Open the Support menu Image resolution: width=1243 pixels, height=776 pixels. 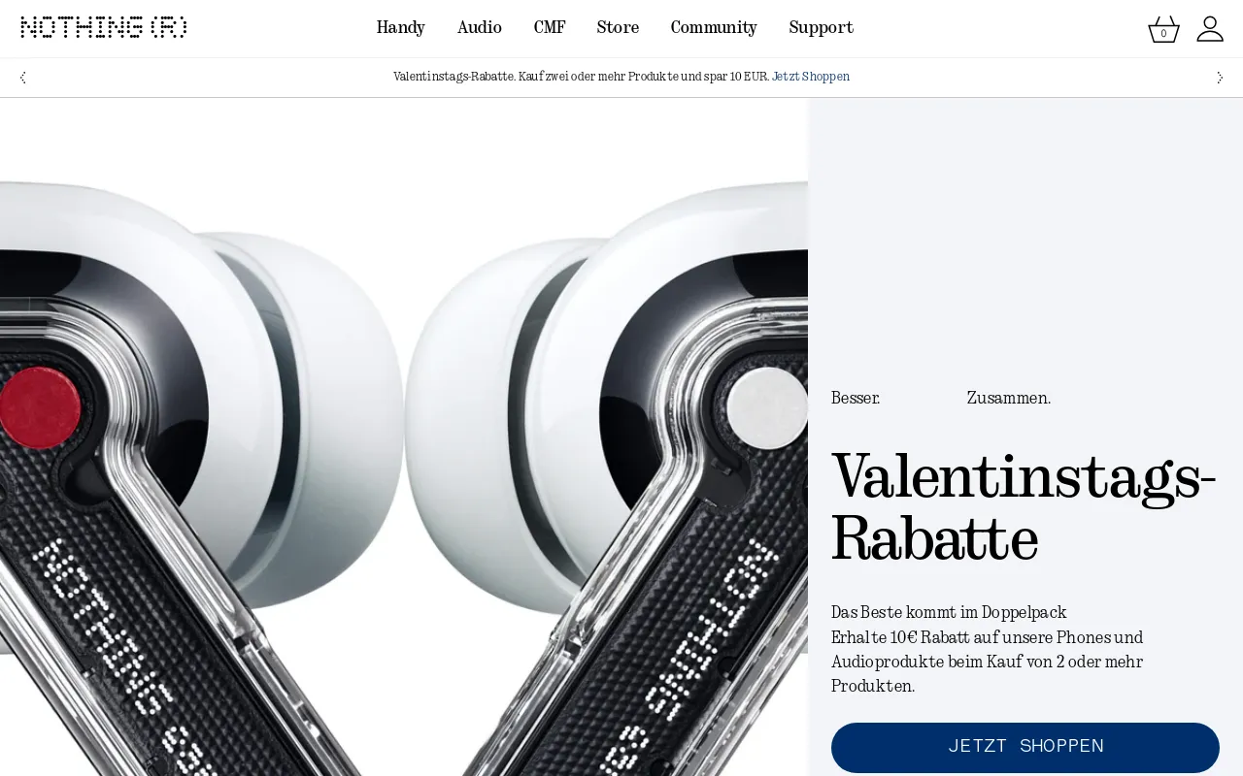821,27
